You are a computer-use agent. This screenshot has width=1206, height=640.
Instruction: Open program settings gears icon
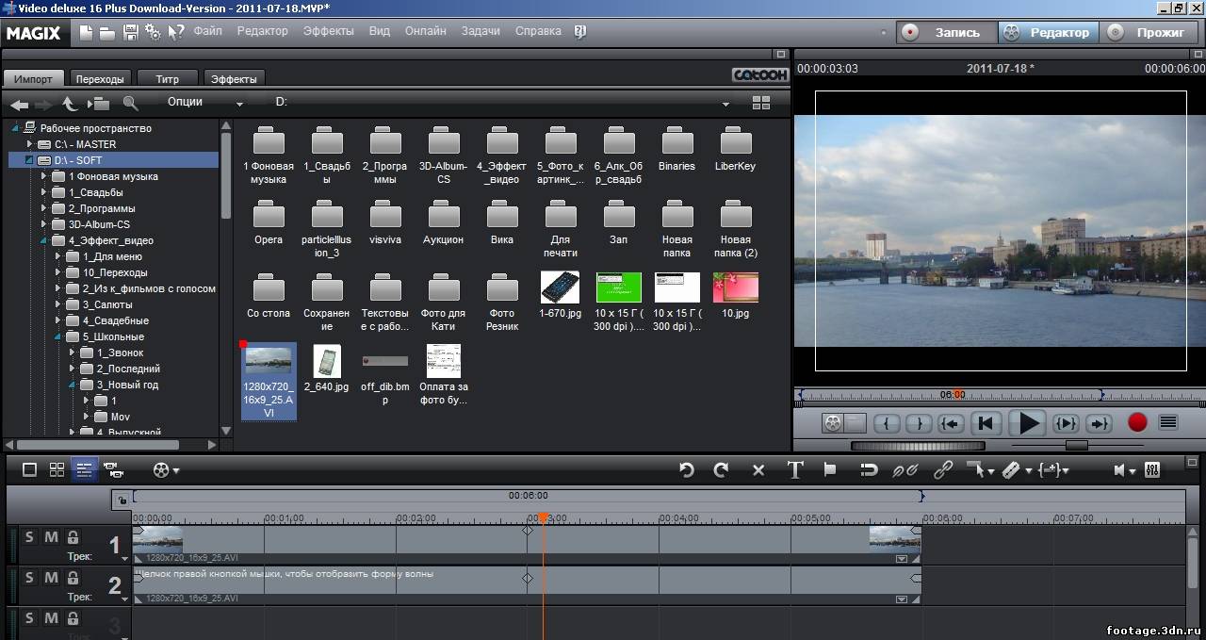point(153,32)
